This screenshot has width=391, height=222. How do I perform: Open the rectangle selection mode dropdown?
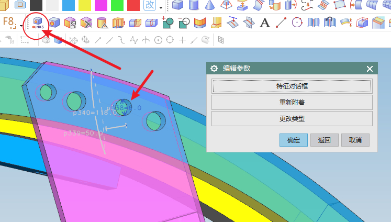pos(35,40)
